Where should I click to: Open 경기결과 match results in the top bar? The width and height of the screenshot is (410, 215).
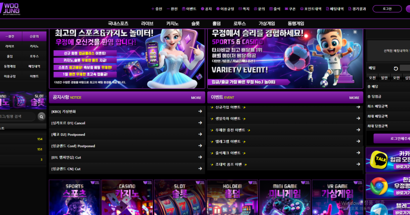click(x=356, y=9)
